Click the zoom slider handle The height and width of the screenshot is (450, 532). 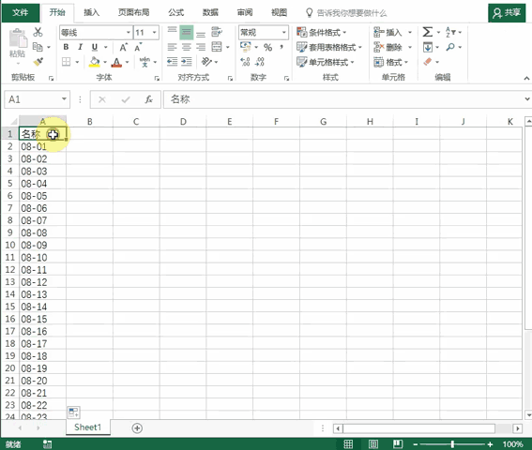click(x=452, y=443)
